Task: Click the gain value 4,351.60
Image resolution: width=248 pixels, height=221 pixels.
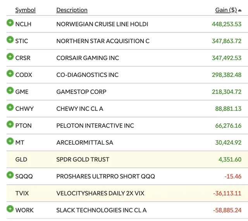Action: pos(230,159)
